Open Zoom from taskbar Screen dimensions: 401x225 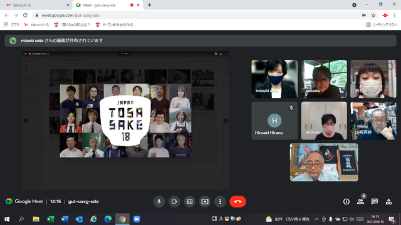point(137,219)
